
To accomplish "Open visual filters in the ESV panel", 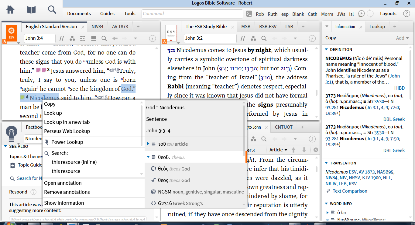I will (72, 38).
